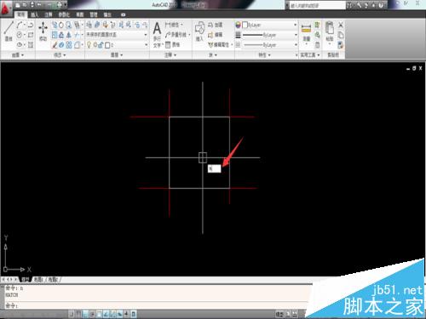This screenshot has width=426, height=319.
Task: Click the Print icon in quick access toolbar
Action: point(60,5)
